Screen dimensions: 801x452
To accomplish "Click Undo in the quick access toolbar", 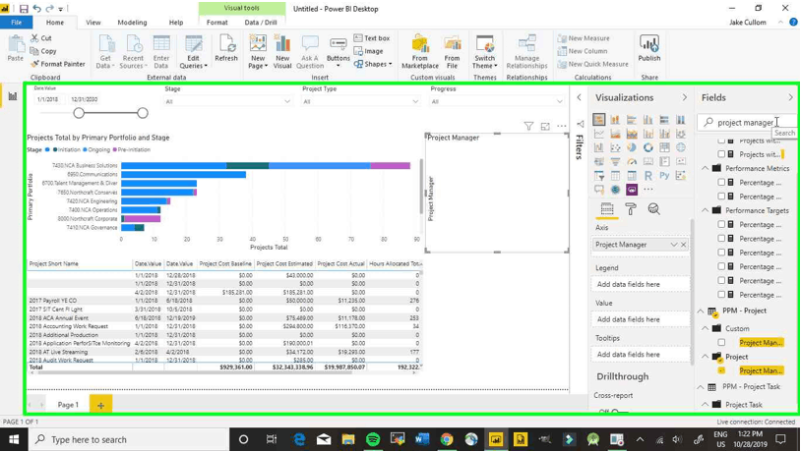I will [36, 9].
